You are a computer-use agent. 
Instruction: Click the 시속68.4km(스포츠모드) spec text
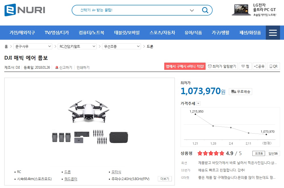pyautogui.click(x=34, y=179)
